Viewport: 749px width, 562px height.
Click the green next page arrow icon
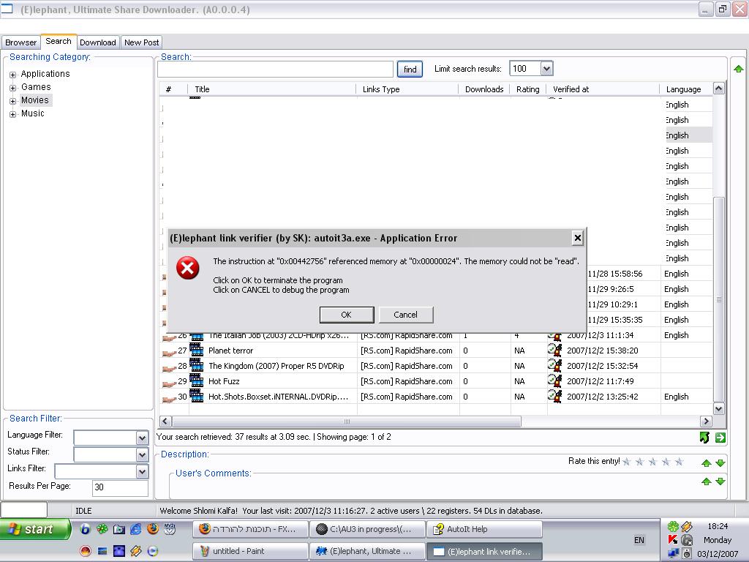(x=720, y=438)
